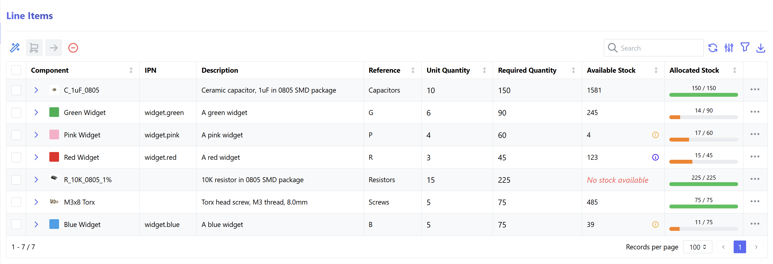Open row actions menu for R_10K_0805_1%
This screenshot has height=264, width=773.
[x=755, y=179]
